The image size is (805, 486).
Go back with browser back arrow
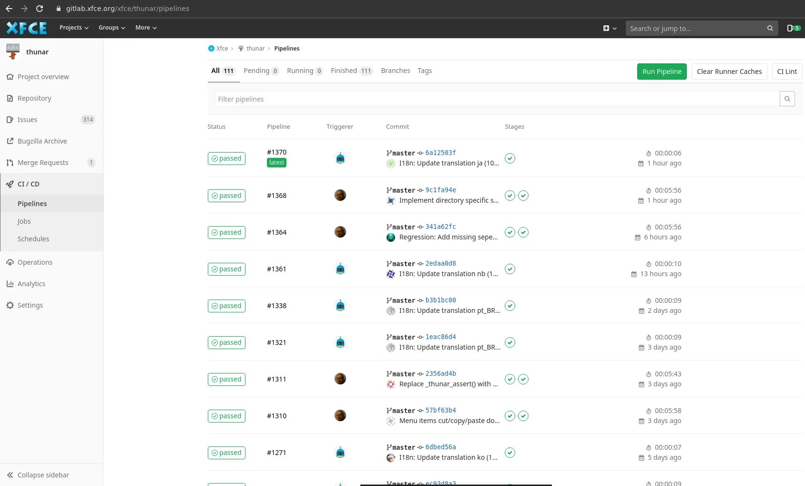(x=9, y=9)
